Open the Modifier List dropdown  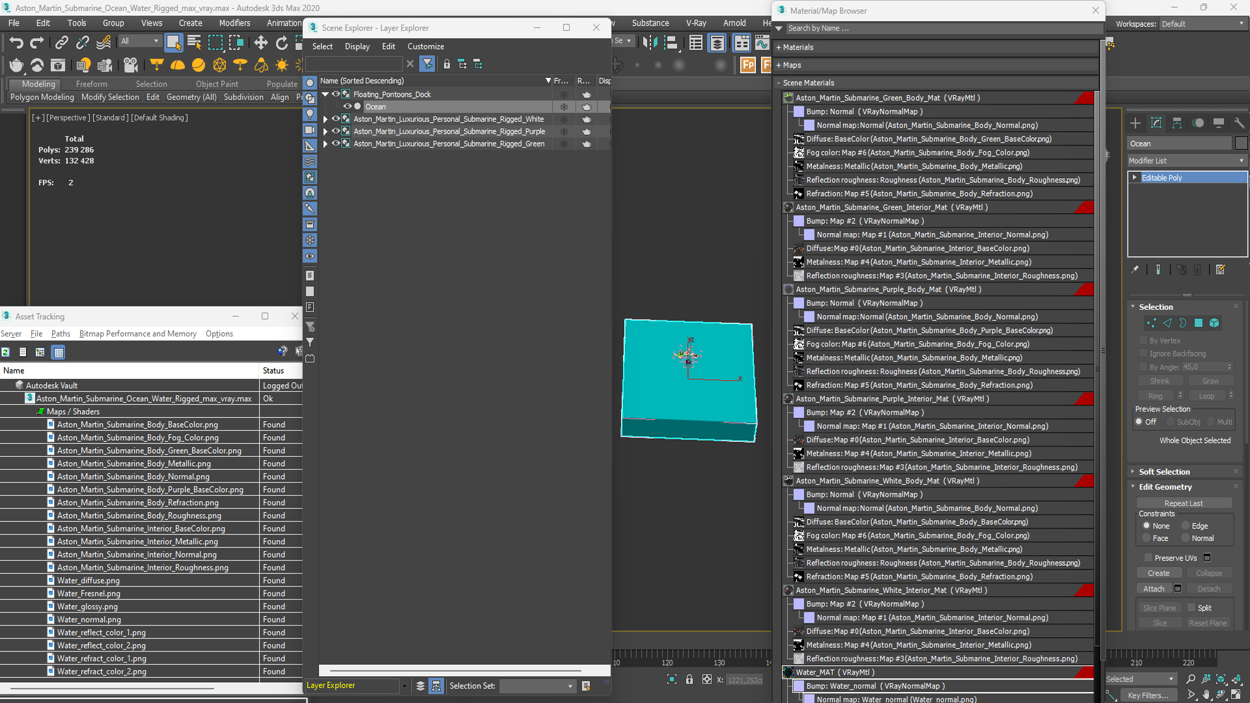[1187, 160]
